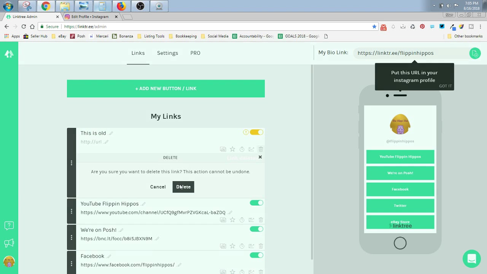The image size is (487, 274).
Task: Click Add New Button / Link
Action: (166, 88)
